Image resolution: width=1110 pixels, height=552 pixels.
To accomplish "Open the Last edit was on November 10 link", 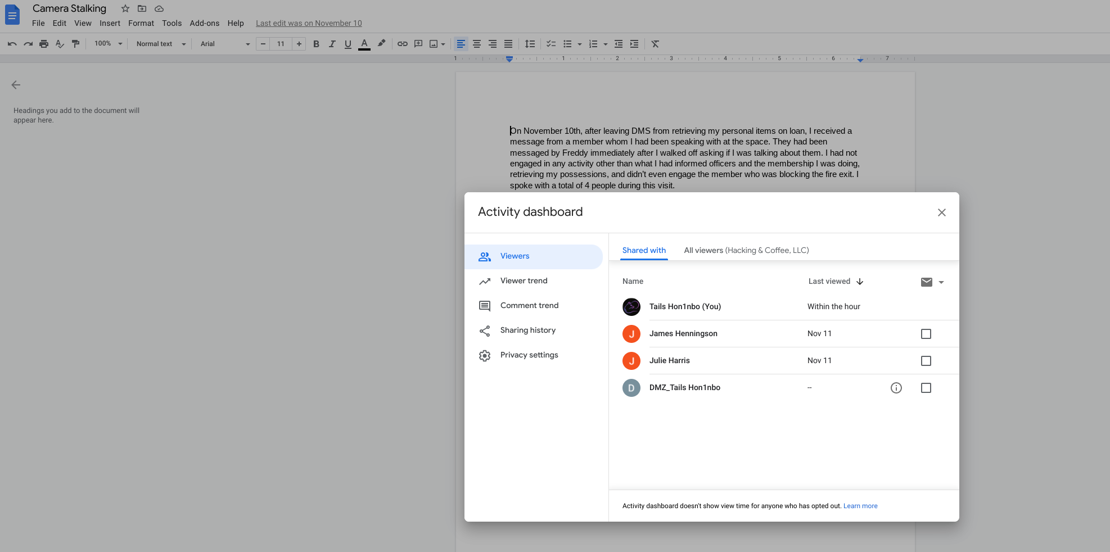I will (309, 23).
